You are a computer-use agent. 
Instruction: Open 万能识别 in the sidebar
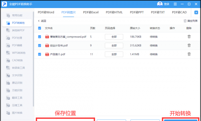[x=14, y=90]
